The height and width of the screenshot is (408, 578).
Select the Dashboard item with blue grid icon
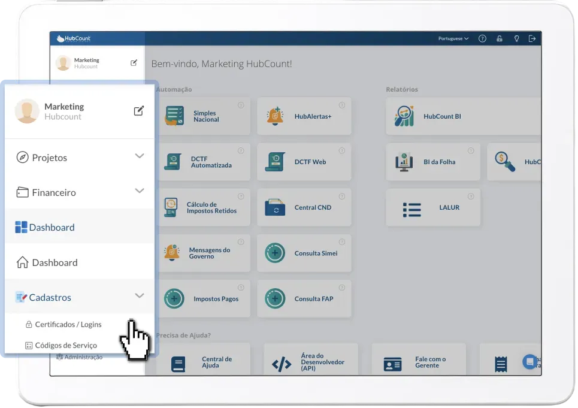point(79,227)
